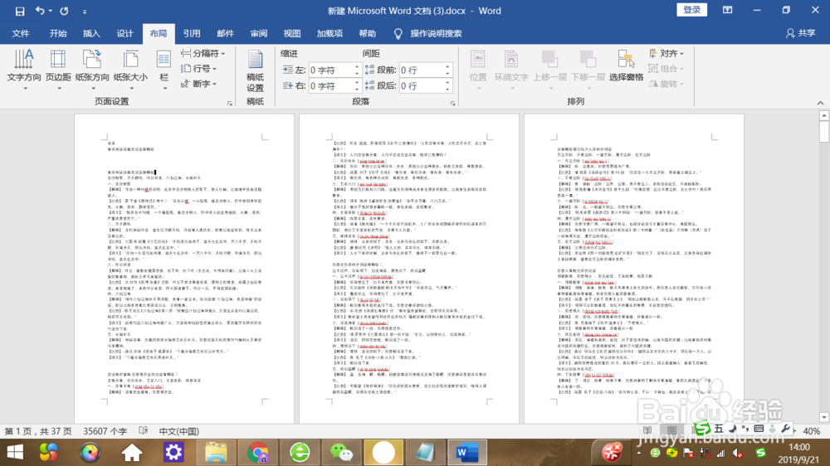The image size is (830, 466).
Task: Click the third page of the document
Action: [633, 269]
